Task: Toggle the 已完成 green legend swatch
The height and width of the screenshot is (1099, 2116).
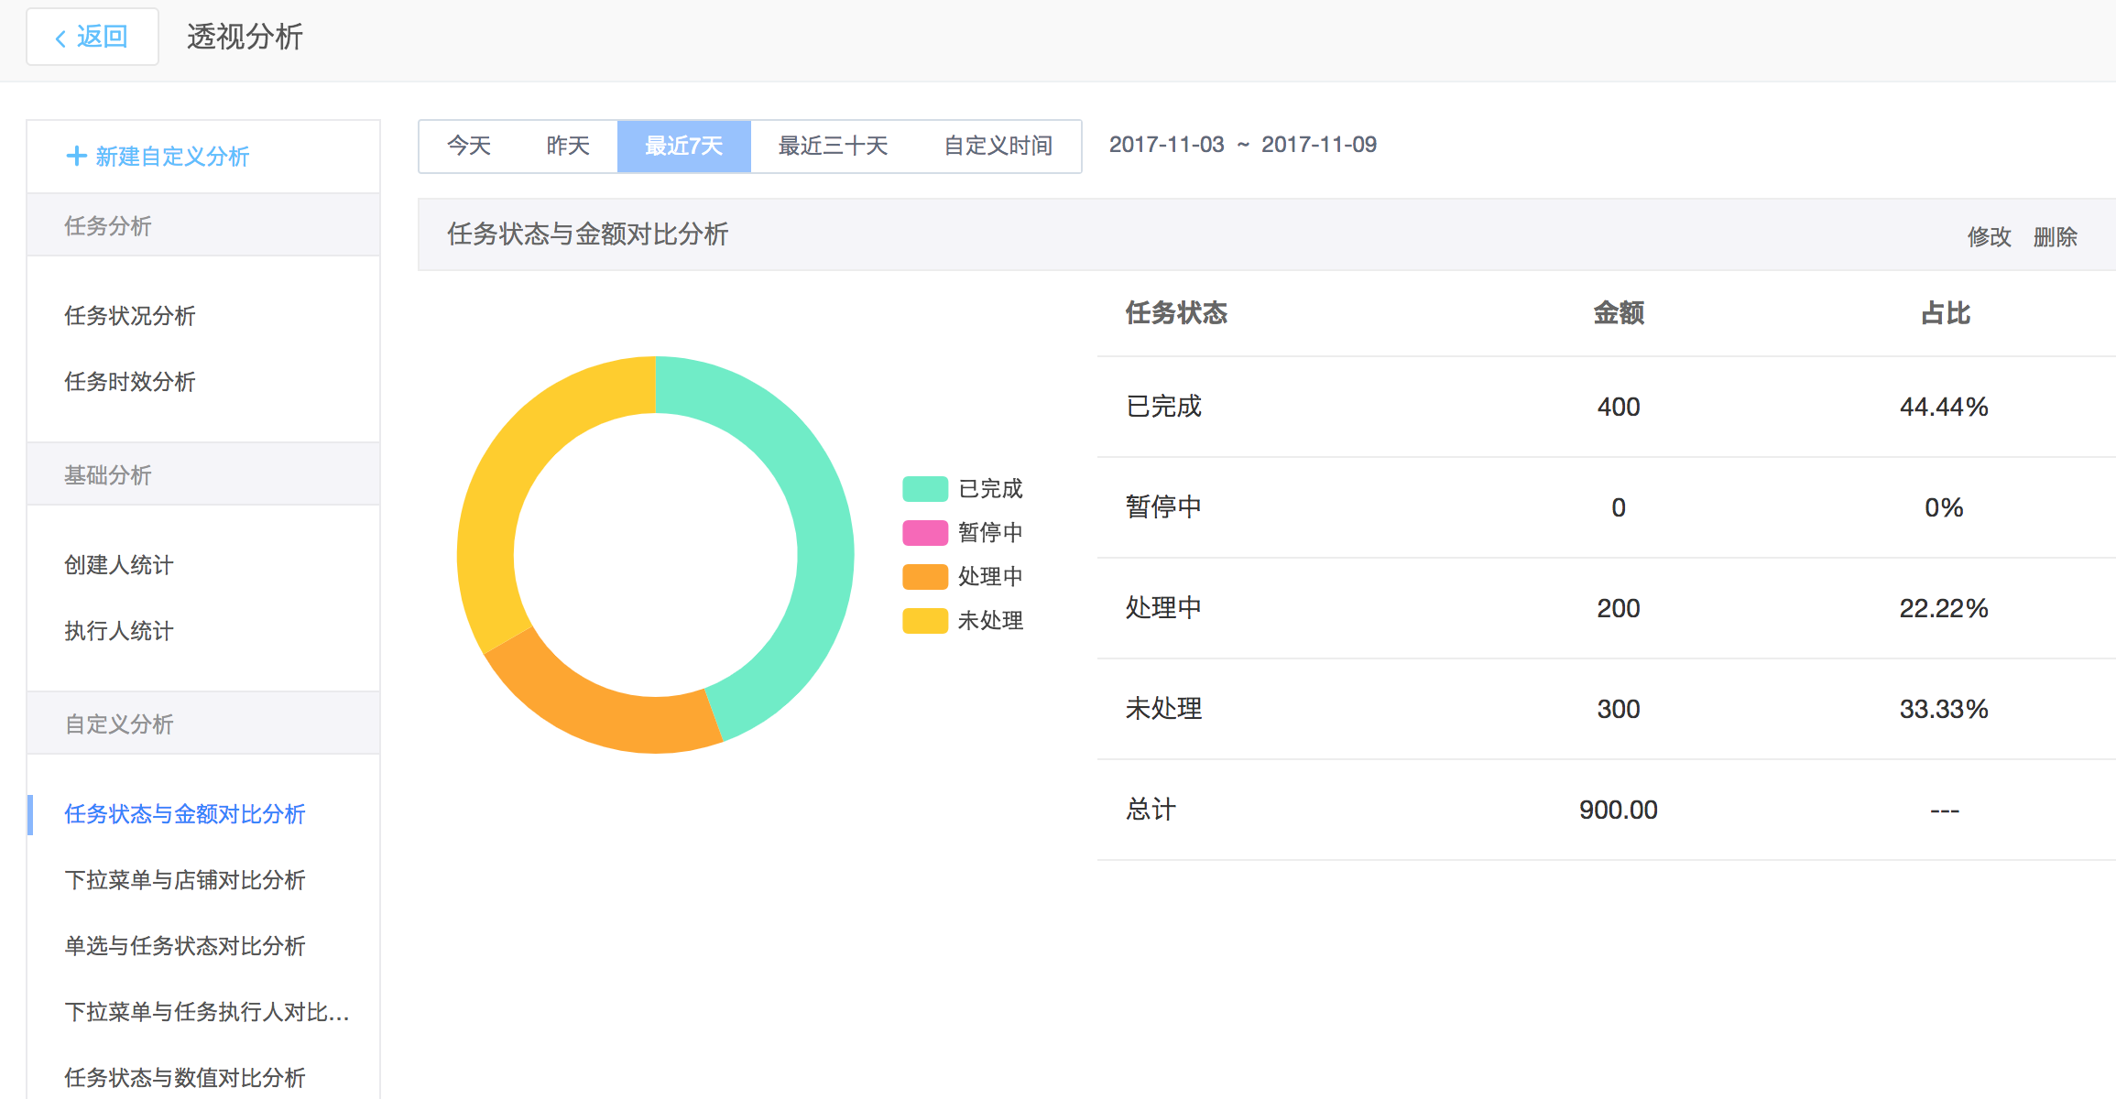Action: point(924,488)
